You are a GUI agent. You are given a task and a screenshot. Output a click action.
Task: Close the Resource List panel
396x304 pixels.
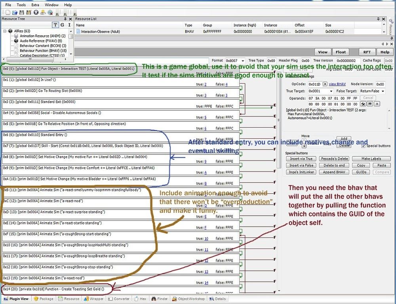pyautogui.click(x=384, y=19)
